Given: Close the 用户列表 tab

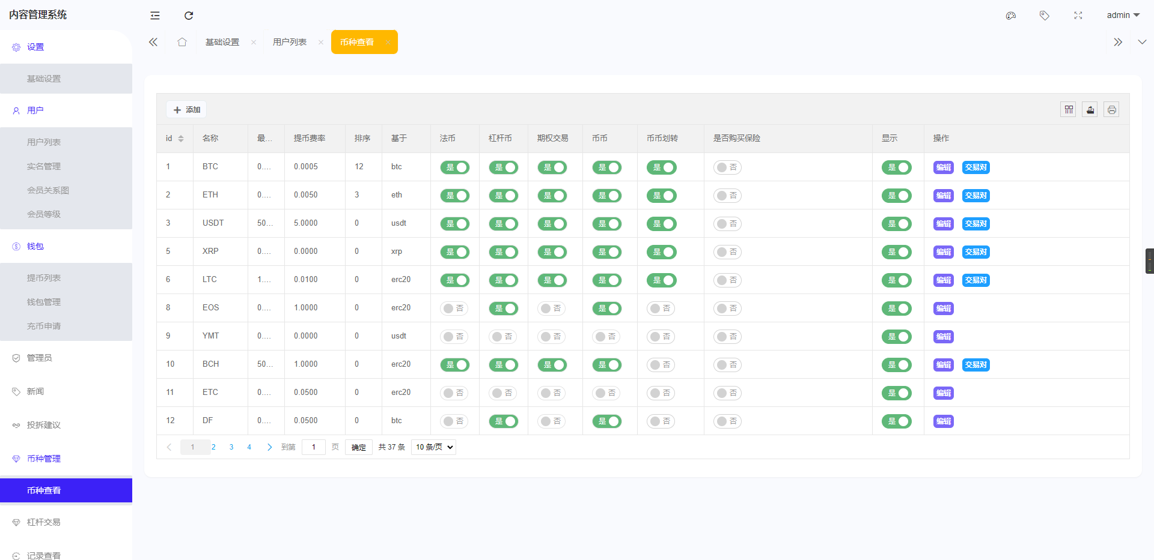Looking at the screenshot, I should tap(321, 42).
